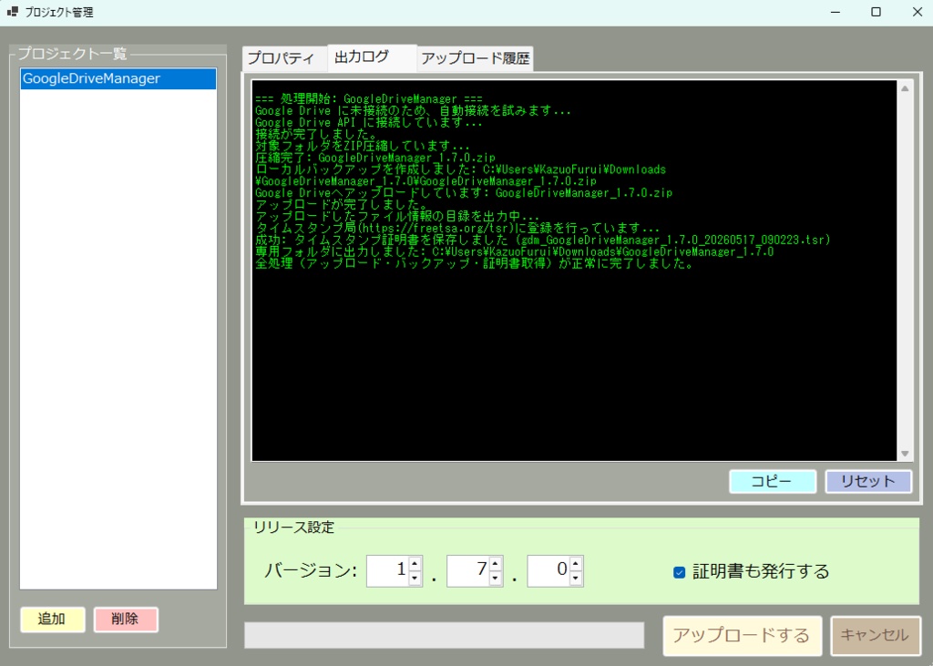The height and width of the screenshot is (666, 933).
Task: Click the major version field showing 1
Action: click(388, 570)
